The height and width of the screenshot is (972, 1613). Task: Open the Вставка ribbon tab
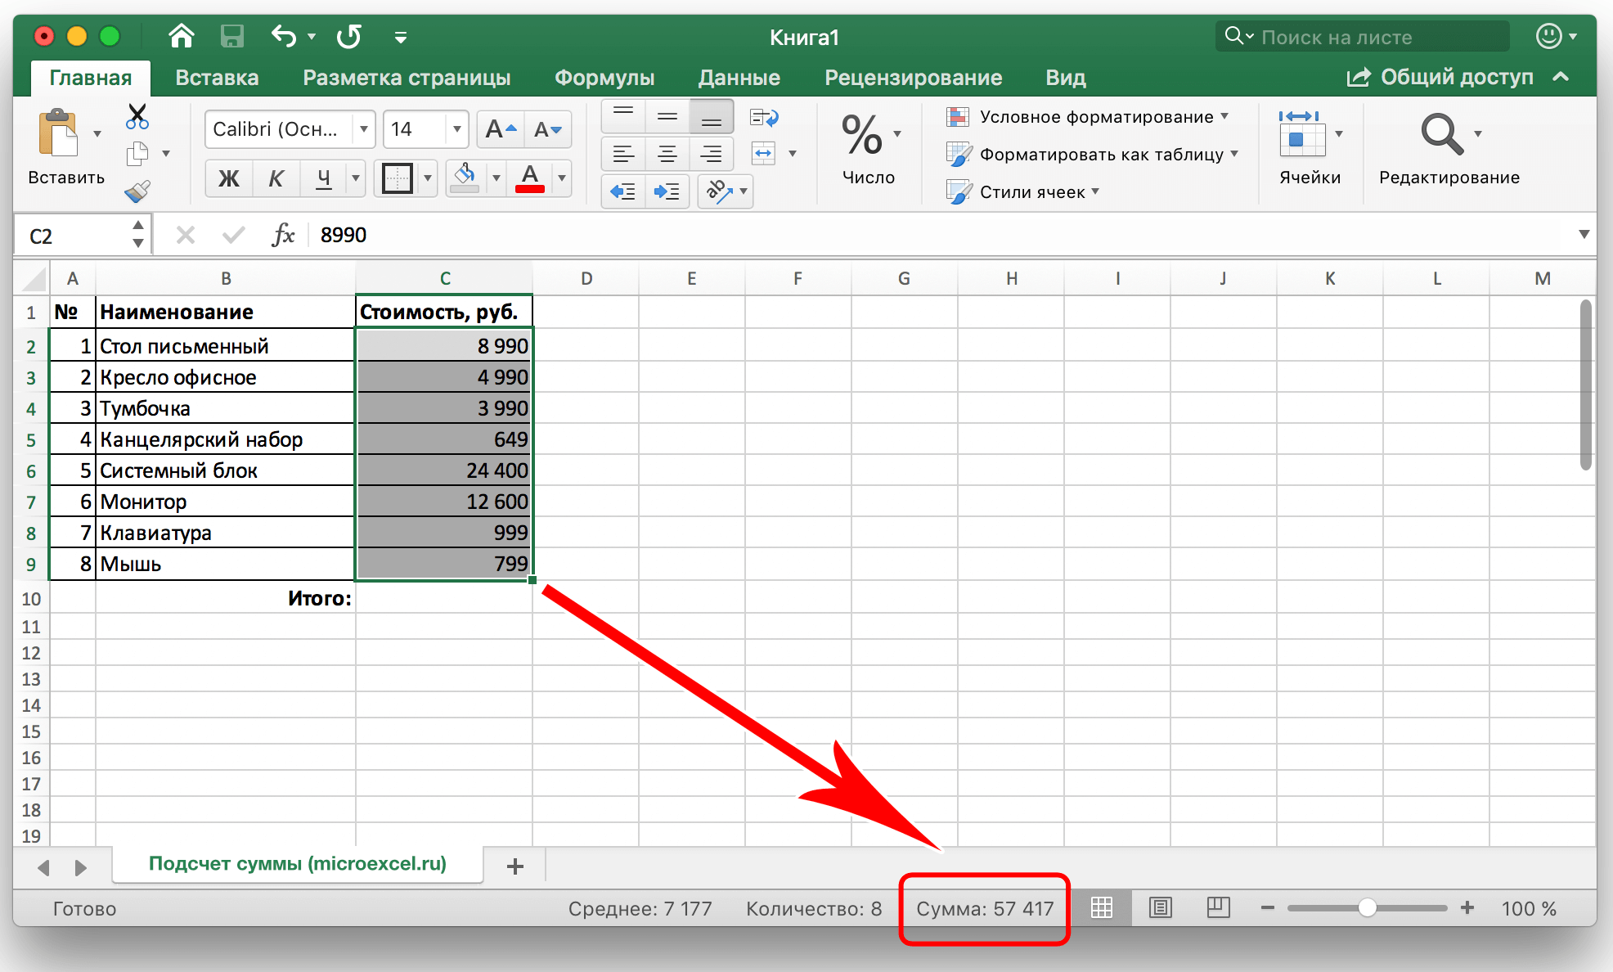tap(217, 78)
